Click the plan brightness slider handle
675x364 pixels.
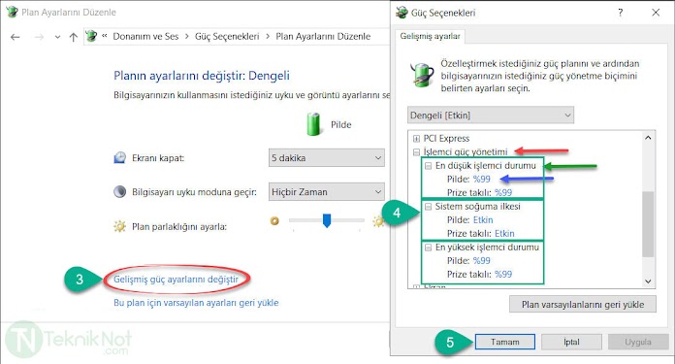click(x=327, y=220)
